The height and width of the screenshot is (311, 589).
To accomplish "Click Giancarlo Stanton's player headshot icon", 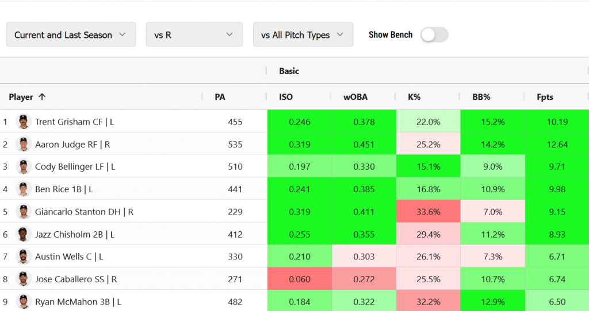I will click(x=23, y=212).
